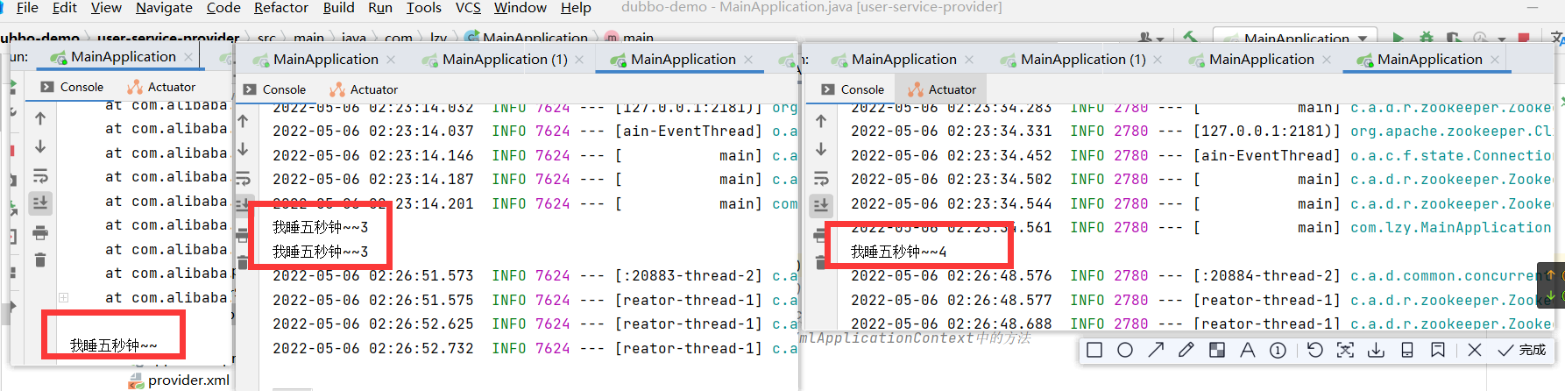
Task: Click the phone icon in screenshot toolbar
Action: [1407, 350]
